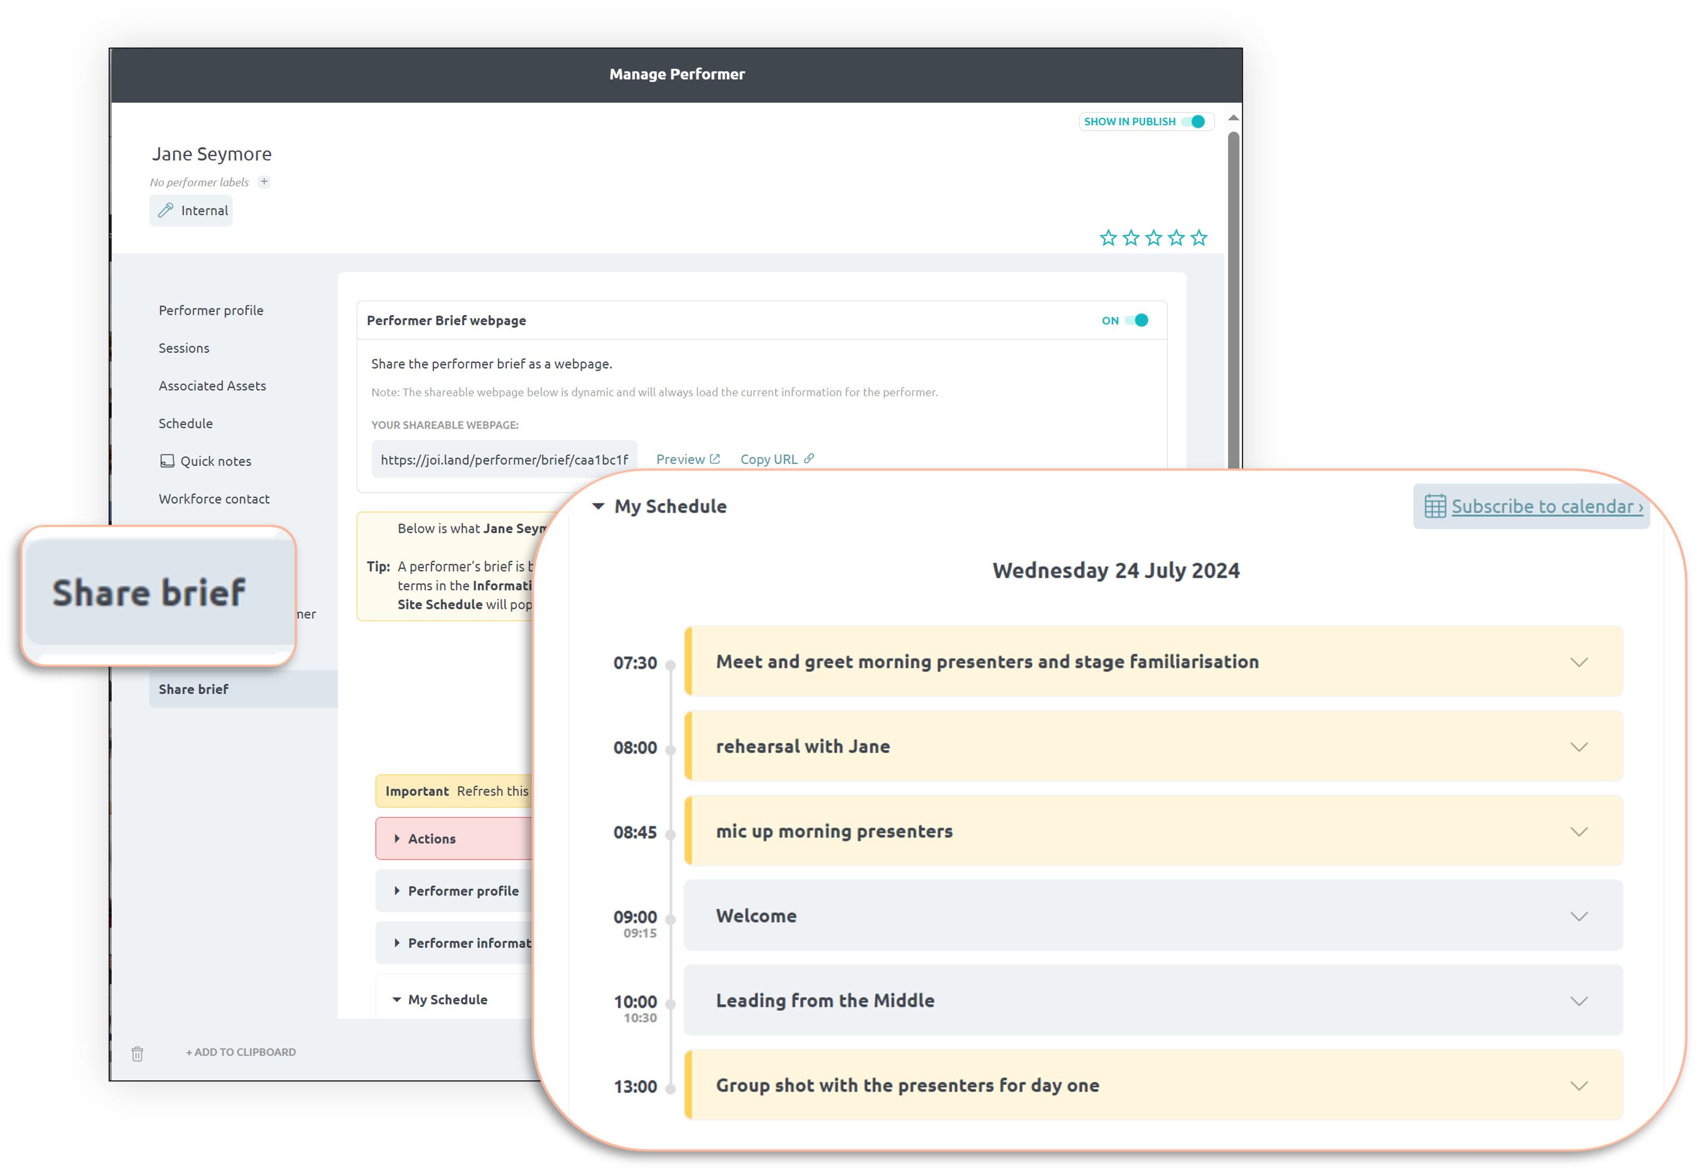Turn off the Performer Brief webpage switch

point(1136,321)
